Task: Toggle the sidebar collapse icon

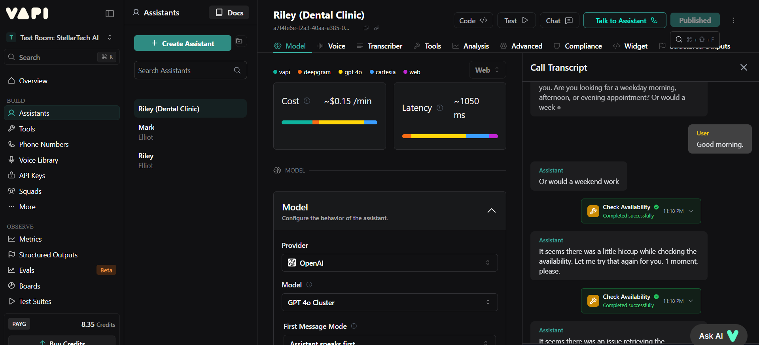Action: [x=110, y=14]
